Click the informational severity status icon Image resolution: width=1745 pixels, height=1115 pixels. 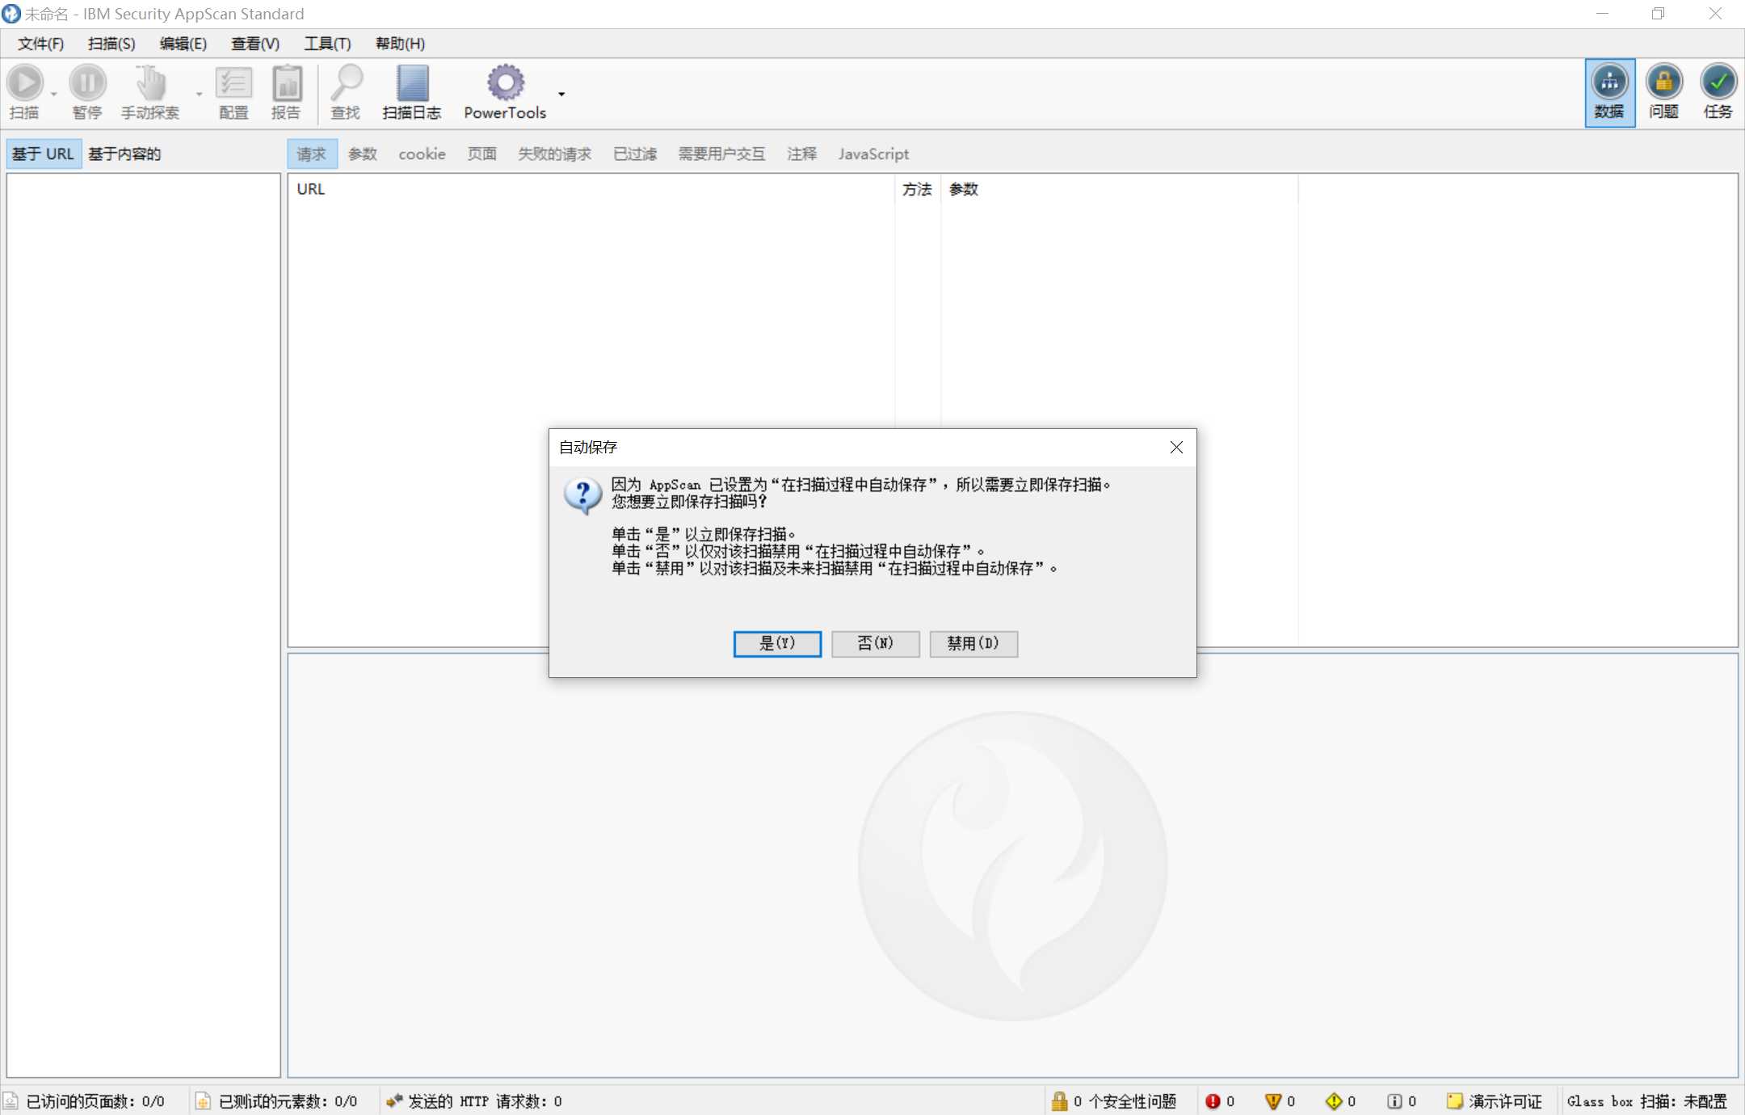pyautogui.click(x=1394, y=1101)
